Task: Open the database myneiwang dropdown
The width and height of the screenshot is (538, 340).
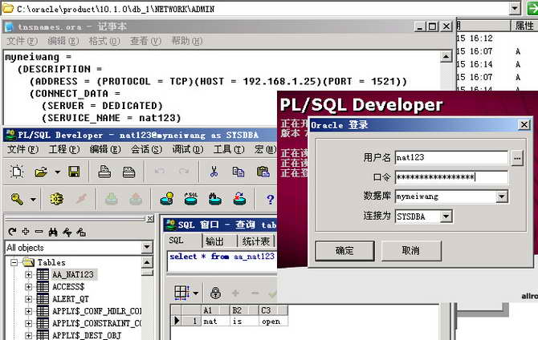Action: tap(501, 196)
